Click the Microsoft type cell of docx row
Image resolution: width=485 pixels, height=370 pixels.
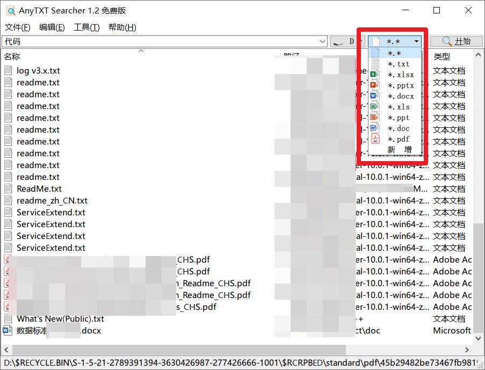tap(452, 330)
